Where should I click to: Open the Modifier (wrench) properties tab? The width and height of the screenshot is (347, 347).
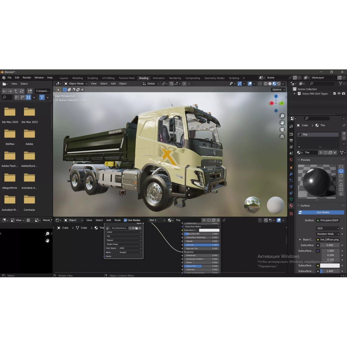coord(291,174)
